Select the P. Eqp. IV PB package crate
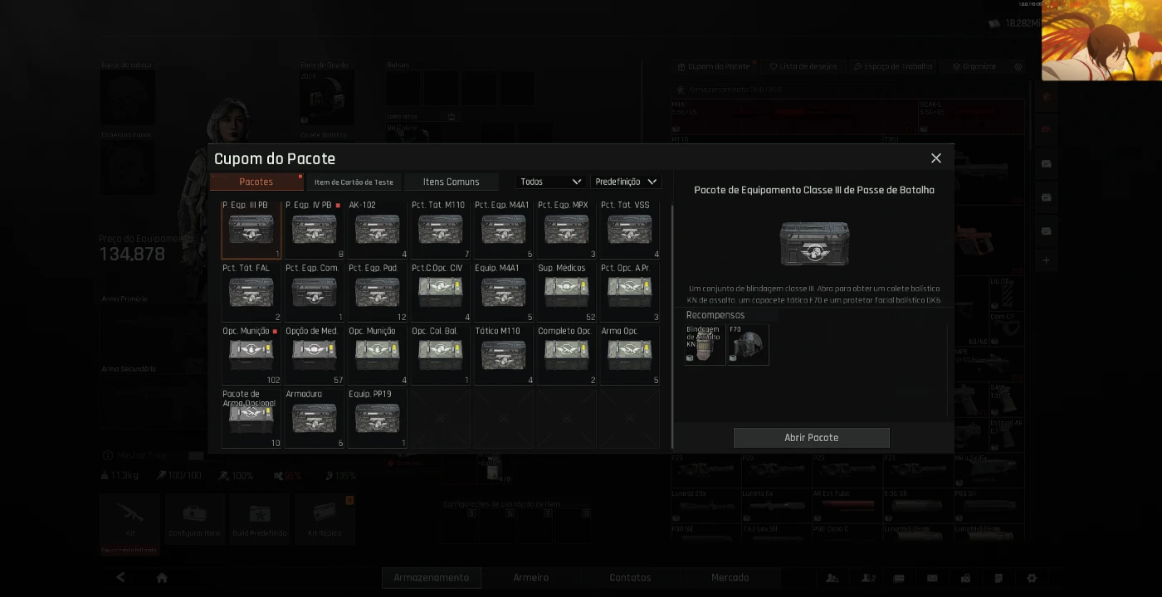 tap(315, 230)
